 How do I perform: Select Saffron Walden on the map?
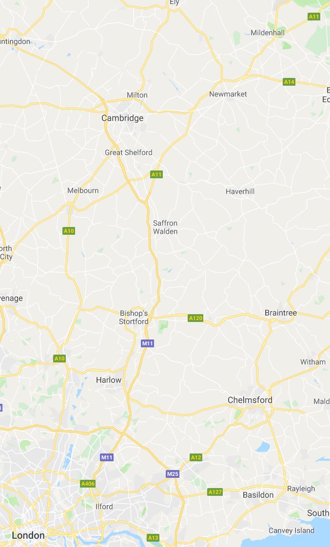tap(165, 227)
